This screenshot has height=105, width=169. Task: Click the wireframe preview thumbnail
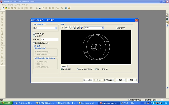(96, 47)
